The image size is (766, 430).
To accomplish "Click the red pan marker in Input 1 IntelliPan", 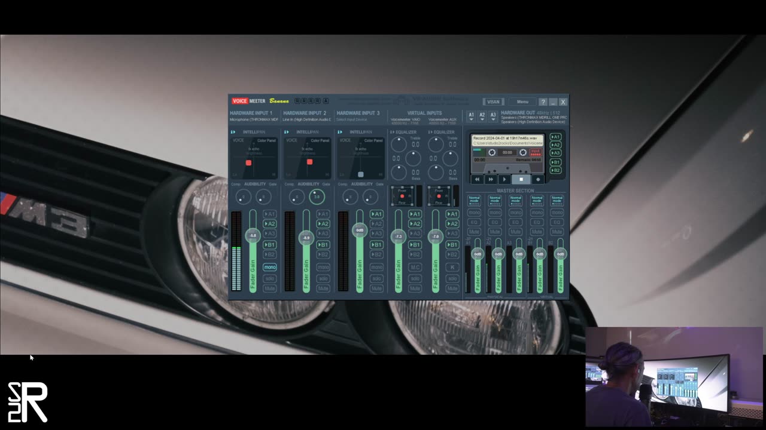I will [x=248, y=162].
